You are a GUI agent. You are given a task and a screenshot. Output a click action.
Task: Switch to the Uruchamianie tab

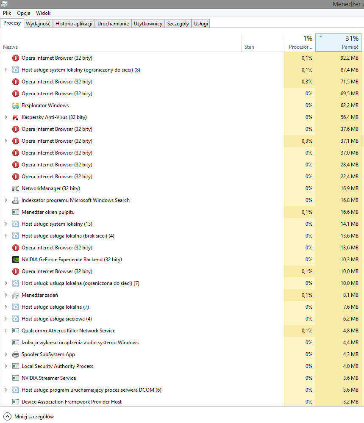pyautogui.click(x=113, y=24)
